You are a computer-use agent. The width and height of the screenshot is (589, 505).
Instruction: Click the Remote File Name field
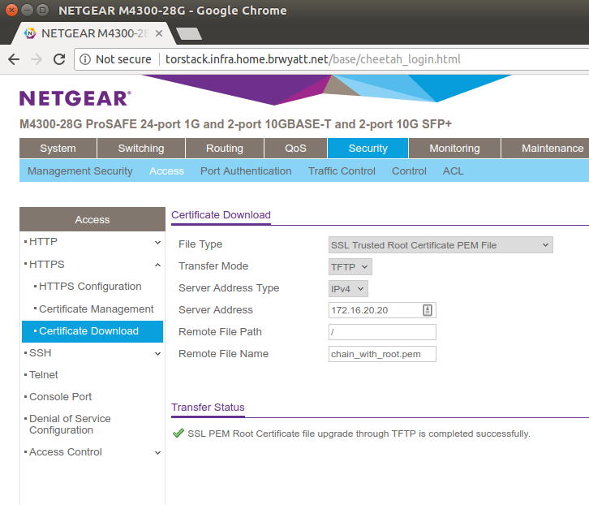pos(382,354)
